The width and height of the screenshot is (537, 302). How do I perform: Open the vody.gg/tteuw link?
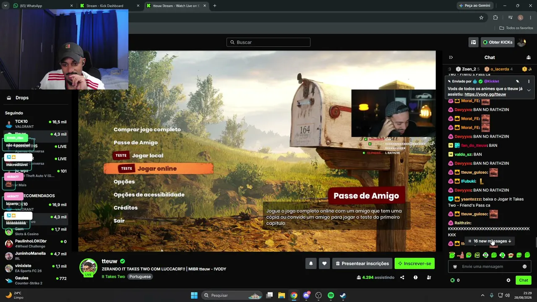click(x=485, y=94)
